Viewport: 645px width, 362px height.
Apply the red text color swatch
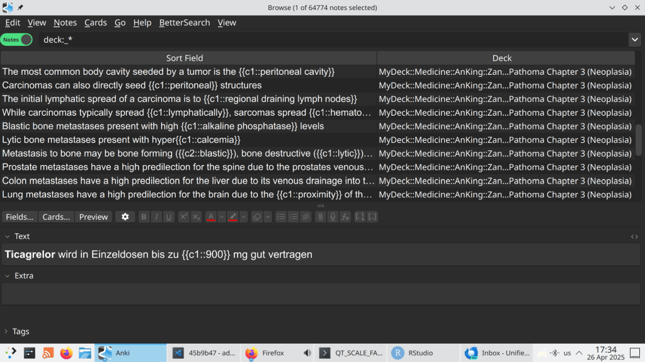click(x=211, y=217)
